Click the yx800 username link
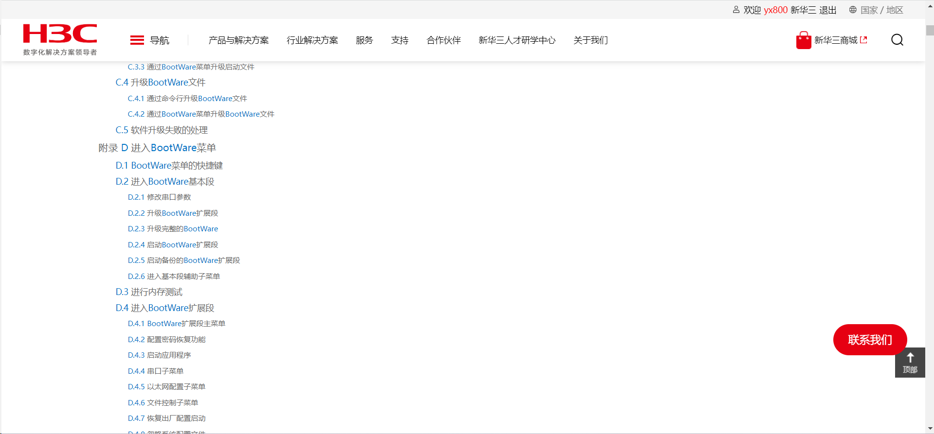 [775, 10]
